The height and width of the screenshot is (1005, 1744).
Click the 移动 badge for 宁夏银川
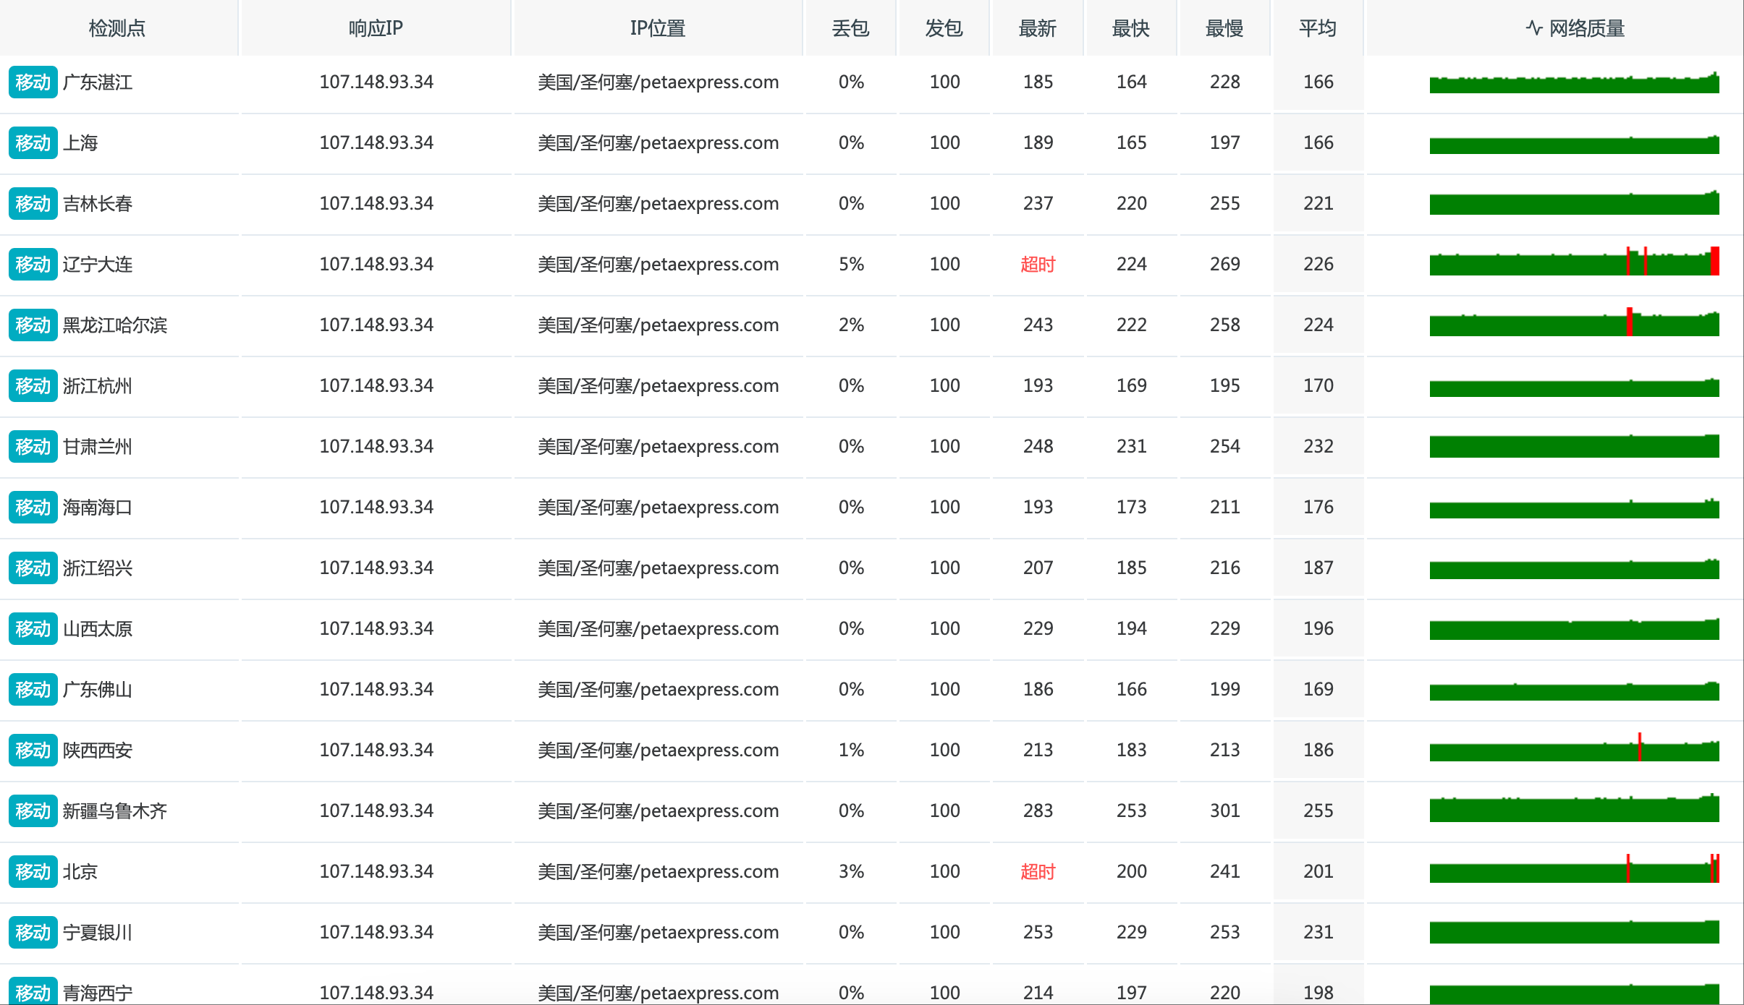tap(33, 933)
